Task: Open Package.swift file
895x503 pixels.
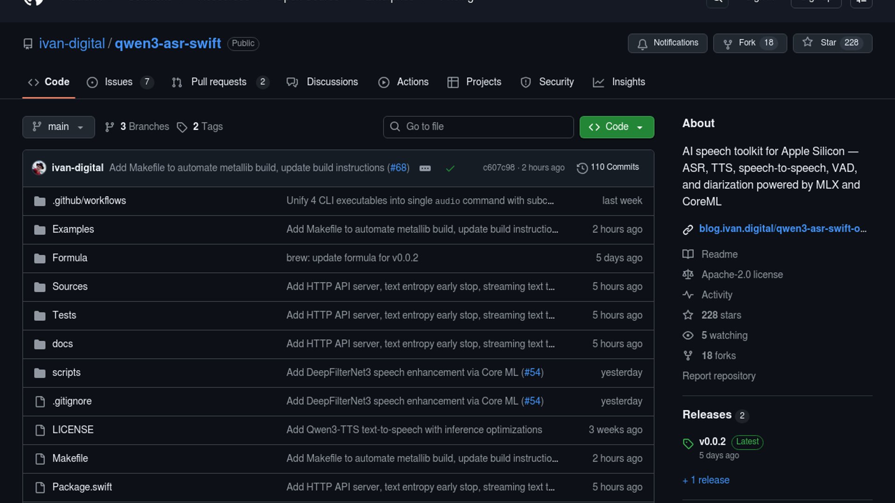Action: [x=82, y=487]
